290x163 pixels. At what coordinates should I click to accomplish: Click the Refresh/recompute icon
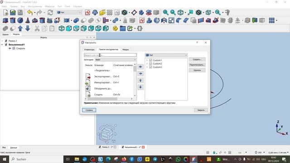pyautogui.click(x=50, y=12)
